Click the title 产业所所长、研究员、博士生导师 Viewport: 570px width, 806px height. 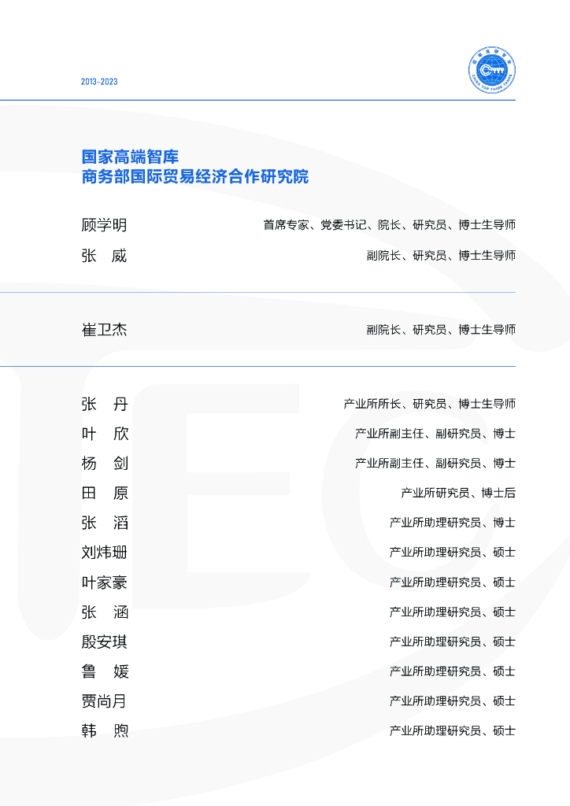tap(430, 404)
